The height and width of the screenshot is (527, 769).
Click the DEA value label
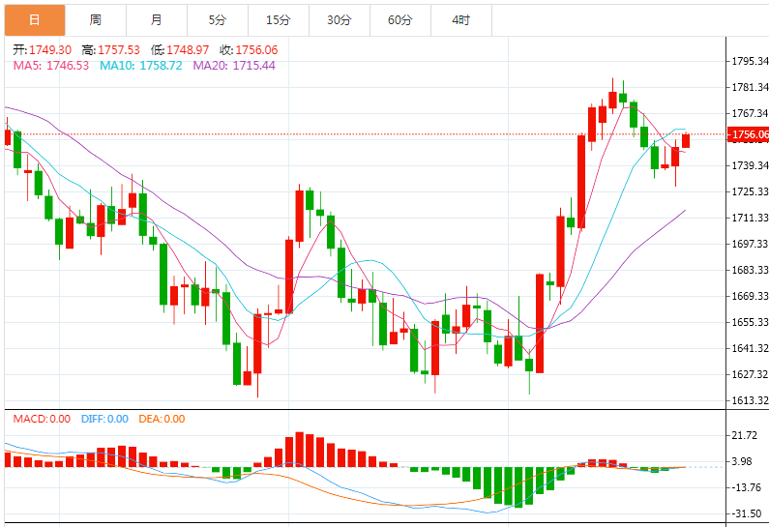(x=163, y=419)
